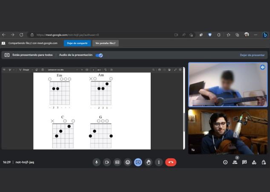Screen dimensions: 270x192
Task: Open host controls lock icon
Action: (264, 162)
